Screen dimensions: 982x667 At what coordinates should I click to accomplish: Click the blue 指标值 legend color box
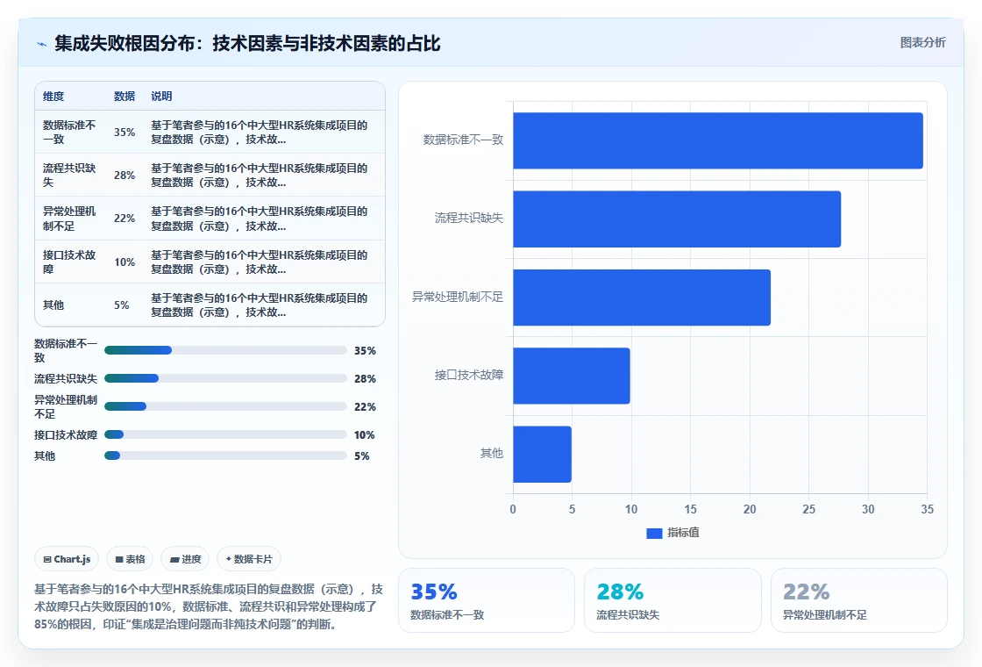[x=654, y=534]
